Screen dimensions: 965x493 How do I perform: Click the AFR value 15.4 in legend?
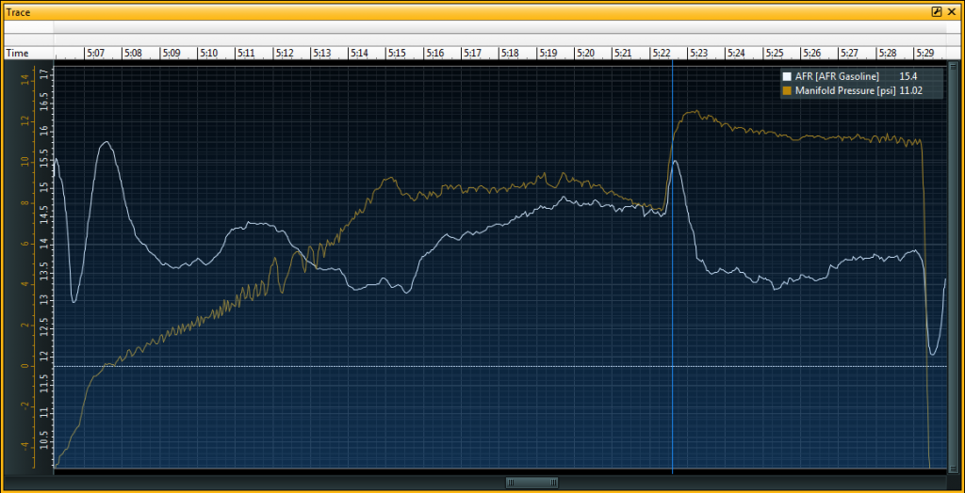909,76
